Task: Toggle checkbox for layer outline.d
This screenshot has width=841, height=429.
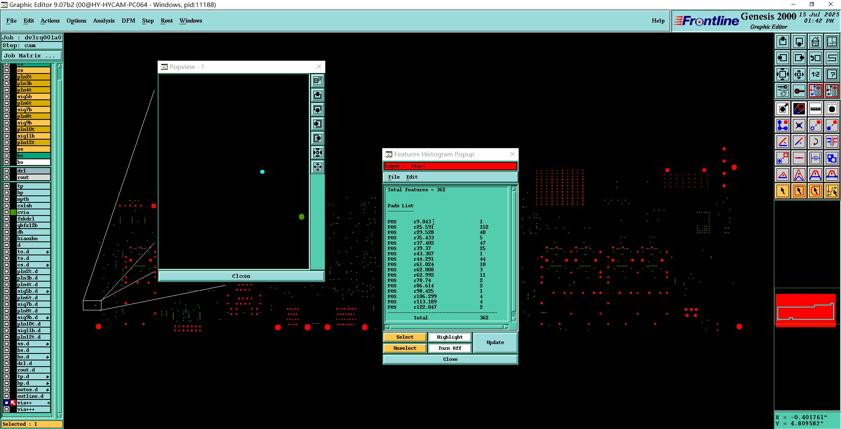Action: point(7,396)
